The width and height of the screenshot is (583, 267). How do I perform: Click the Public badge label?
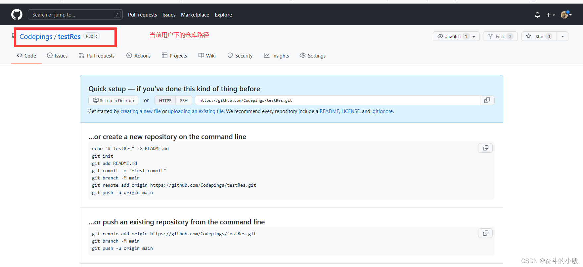pyautogui.click(x=92, y=36)
